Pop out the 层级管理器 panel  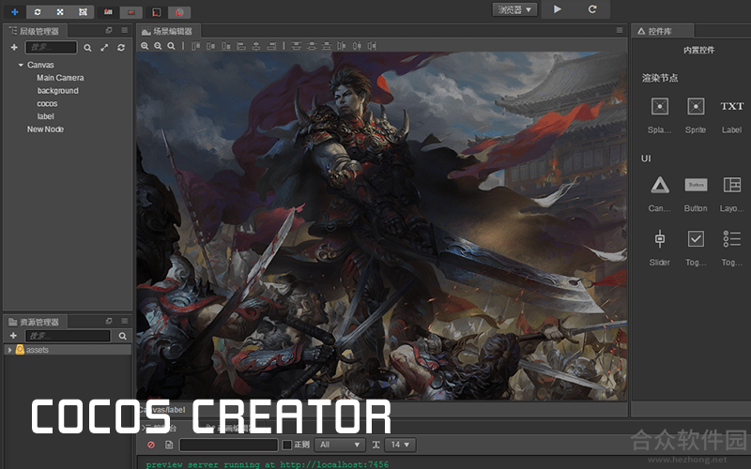point(109,30)
